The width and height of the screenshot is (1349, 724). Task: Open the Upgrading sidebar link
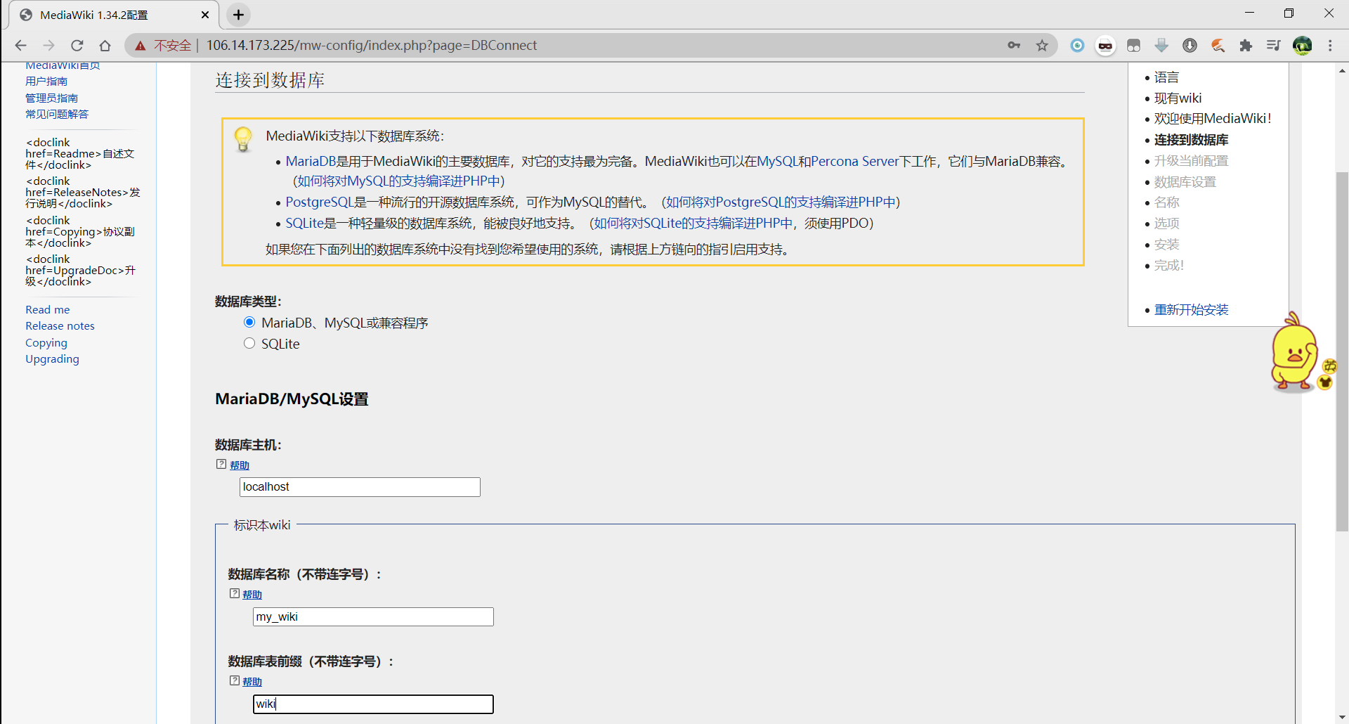coord(52,359)
